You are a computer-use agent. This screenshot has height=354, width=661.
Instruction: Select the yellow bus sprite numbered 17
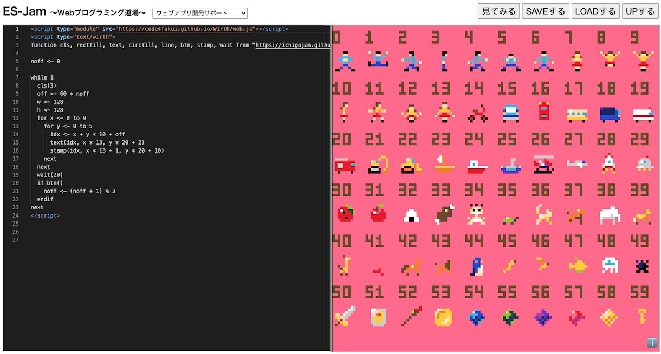577,114
